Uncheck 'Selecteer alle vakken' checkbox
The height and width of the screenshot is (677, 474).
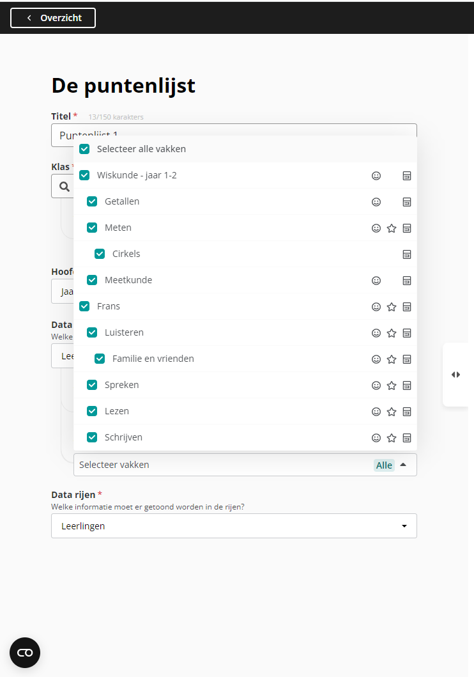pos(84,149)
